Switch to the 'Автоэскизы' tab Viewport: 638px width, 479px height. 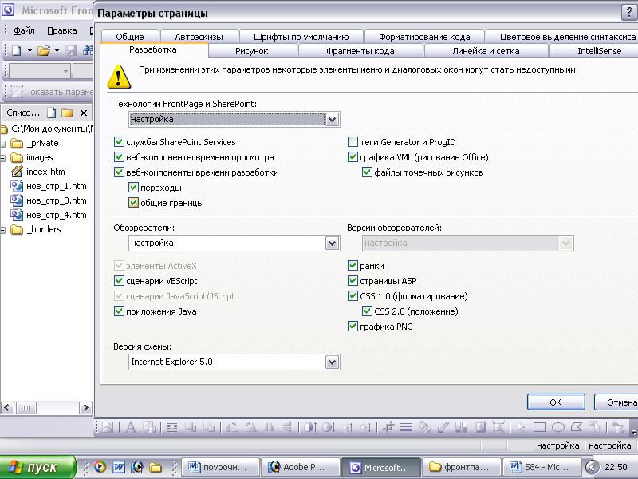tap(199, 37)
